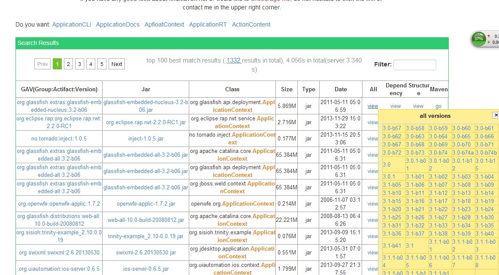This screenshot has width=499, height=275.
Task: Select version 3.1-b40 in popup
Action: (485, 233)
